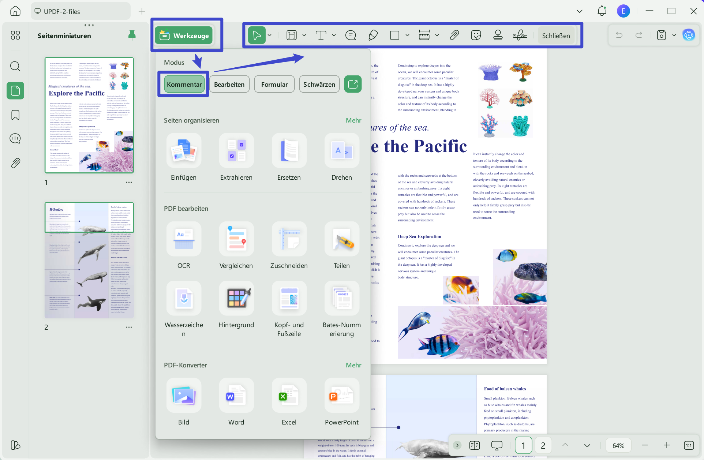Open the Einfügen pages tool
704x460 pixels.
coord(184,151)
